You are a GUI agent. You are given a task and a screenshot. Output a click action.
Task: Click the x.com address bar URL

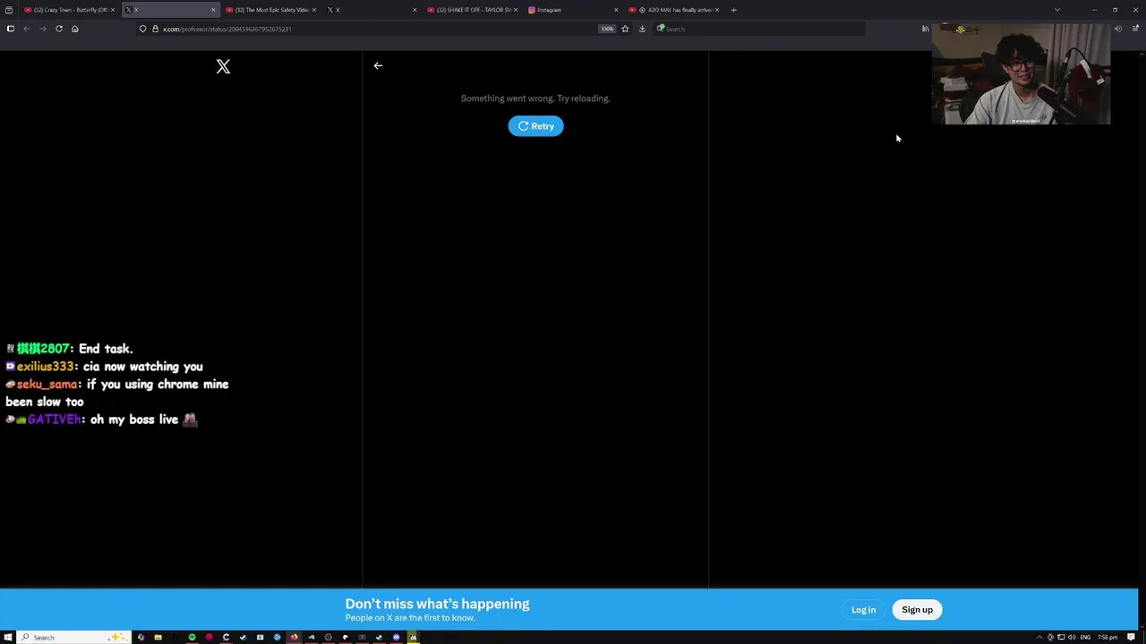[227, 29]
